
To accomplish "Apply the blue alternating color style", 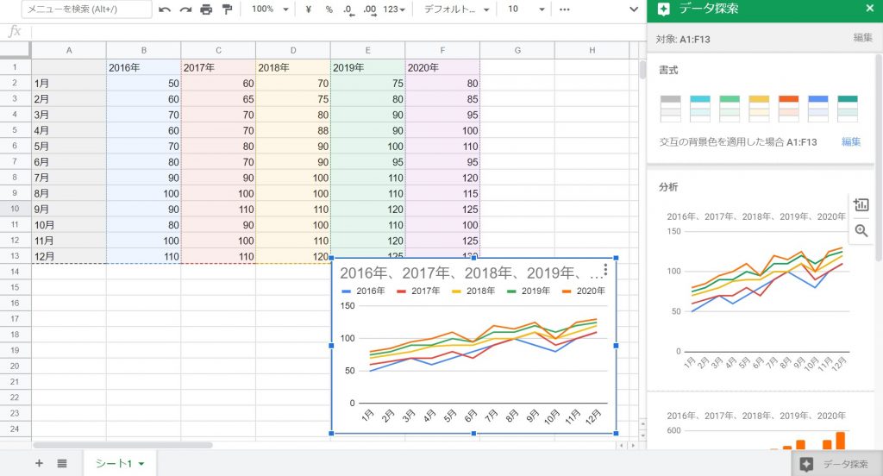I will 817,109.
